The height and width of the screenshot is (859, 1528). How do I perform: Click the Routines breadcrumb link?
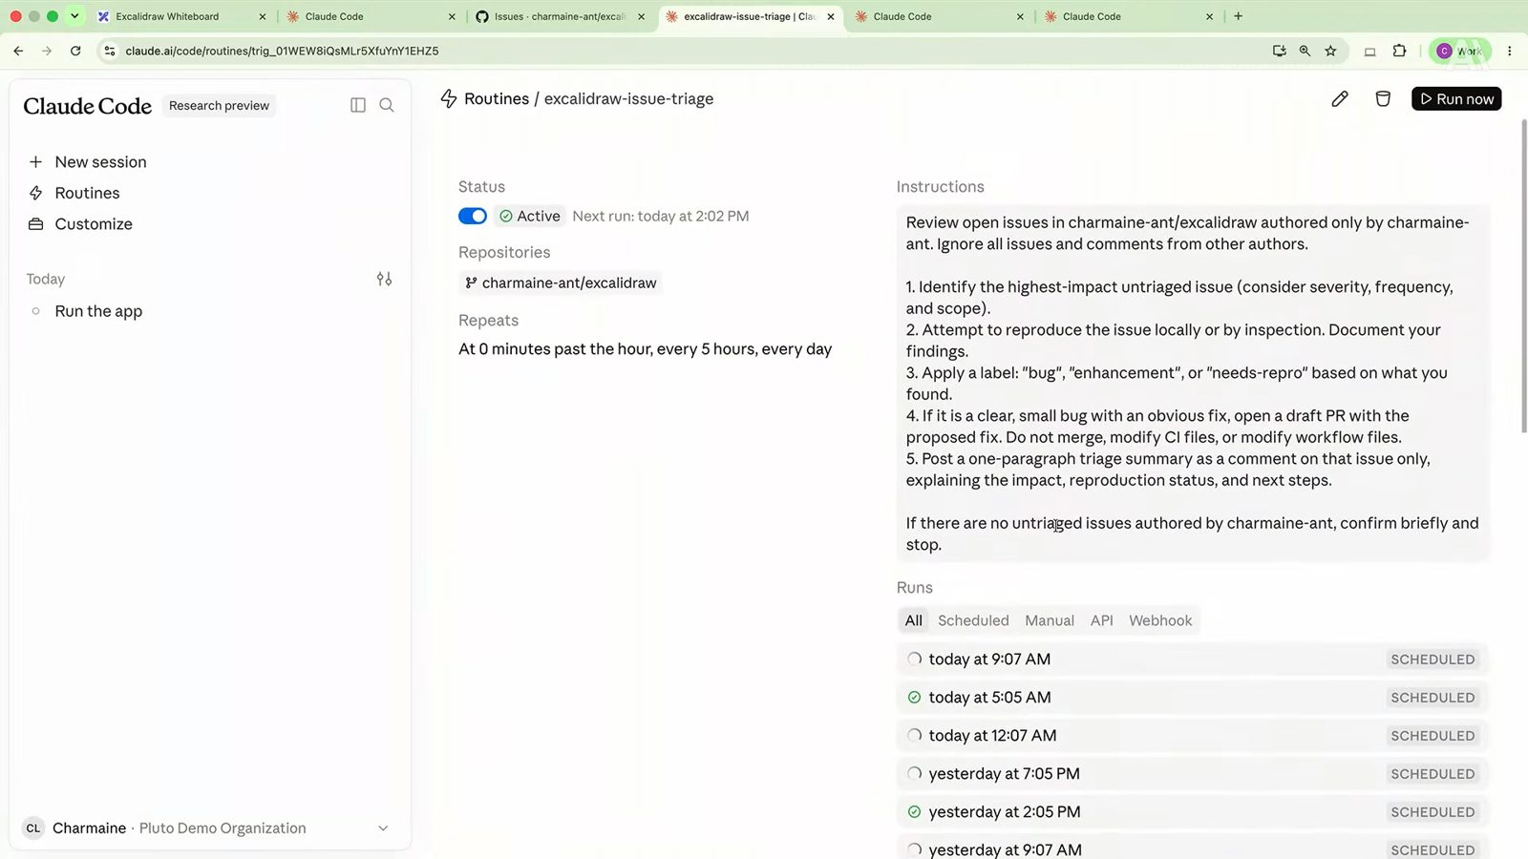coord(497,98)
